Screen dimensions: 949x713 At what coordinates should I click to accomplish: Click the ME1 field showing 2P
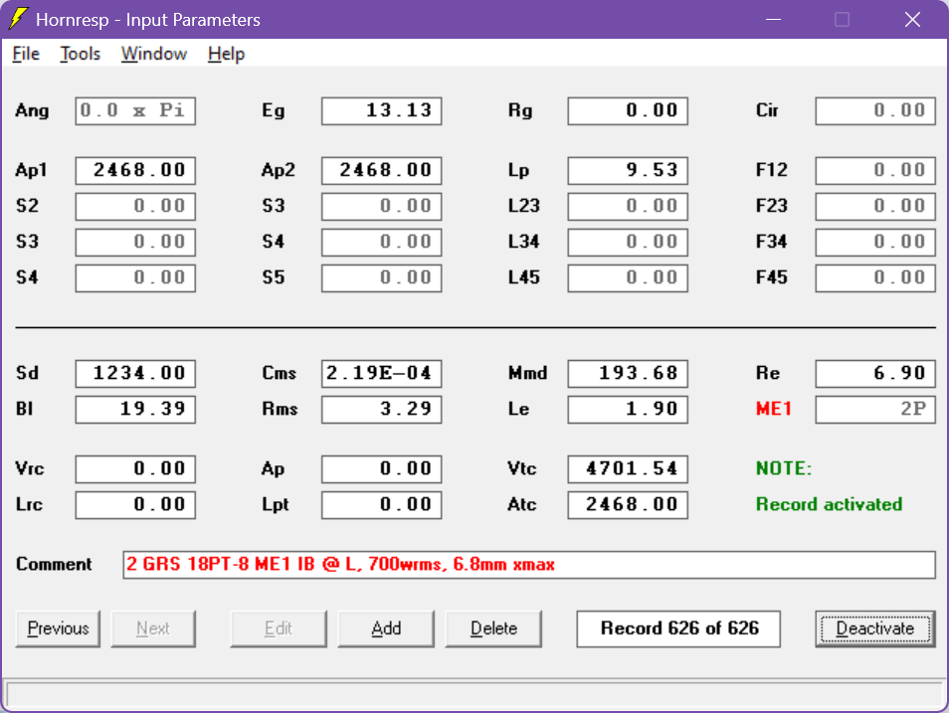875,409
